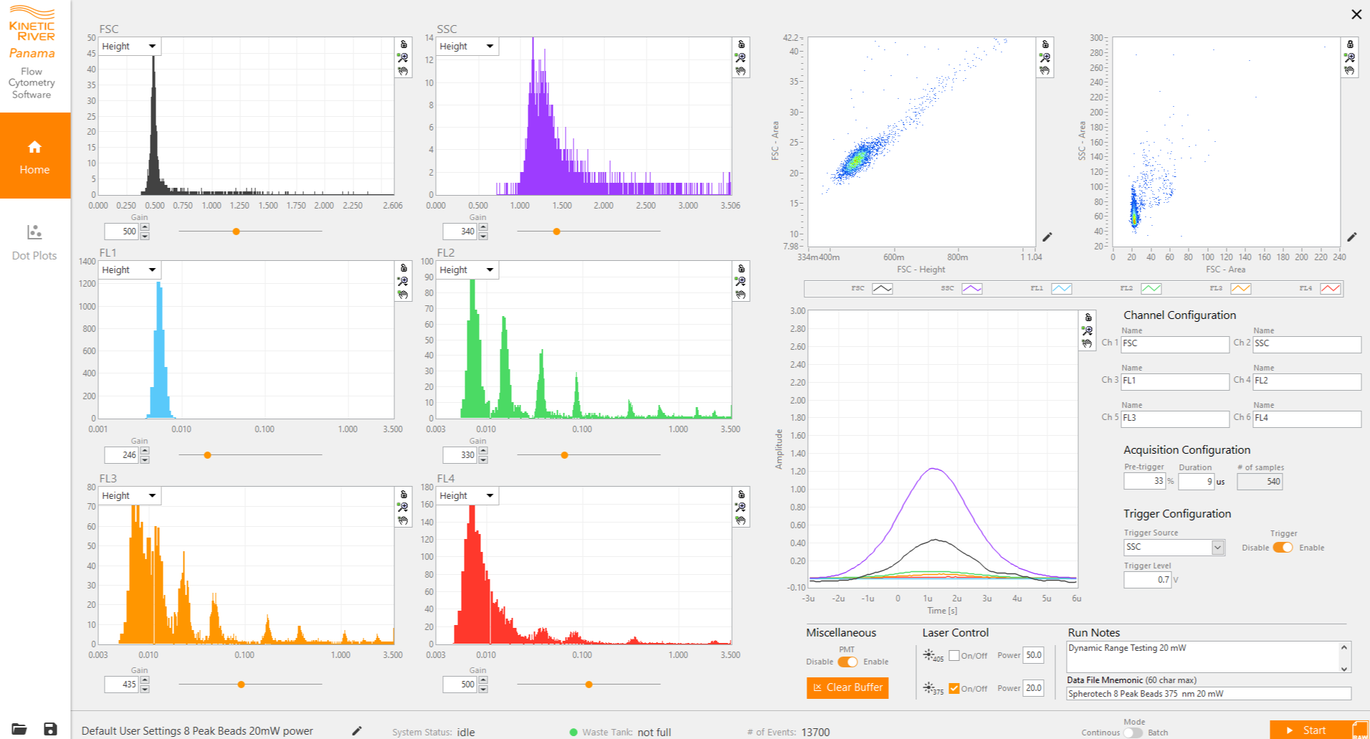Click the pencil edit icon on FSC dot plot
Image resolution: width=1370 pixels, height=739 pixels.
click(x=1047, y=237)
